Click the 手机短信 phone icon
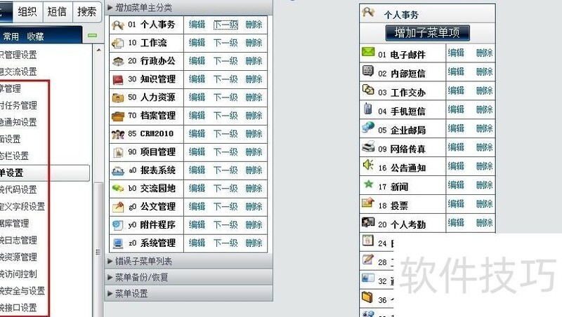 [x=367, y=109]
